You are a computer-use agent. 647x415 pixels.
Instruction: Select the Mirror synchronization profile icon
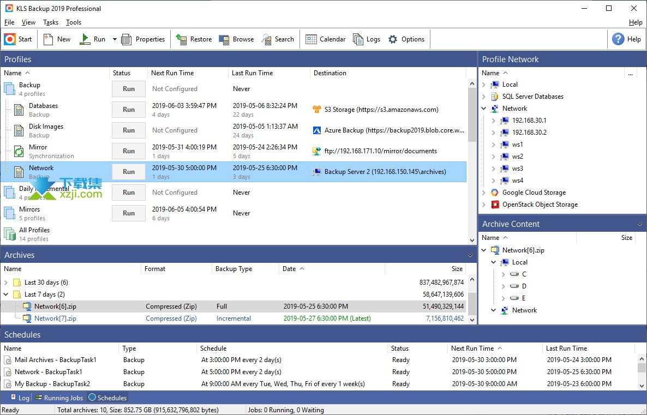click(x=19, y=152)
